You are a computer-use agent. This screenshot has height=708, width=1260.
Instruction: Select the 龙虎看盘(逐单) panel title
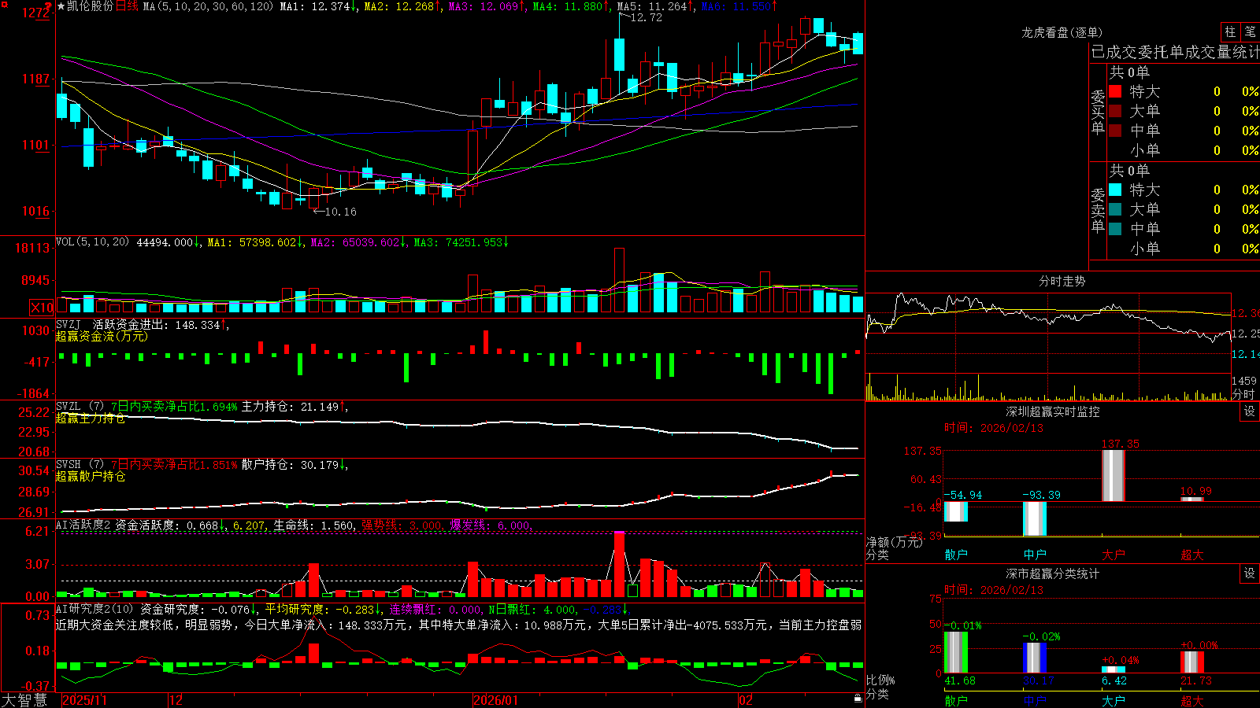(x=1062, y=32)
